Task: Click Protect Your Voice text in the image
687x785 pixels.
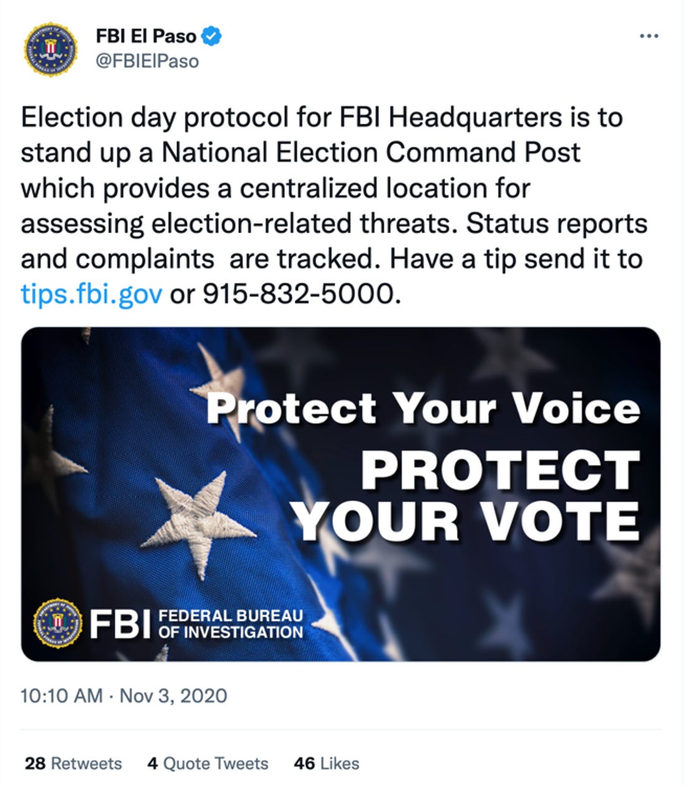Action: 426,407
